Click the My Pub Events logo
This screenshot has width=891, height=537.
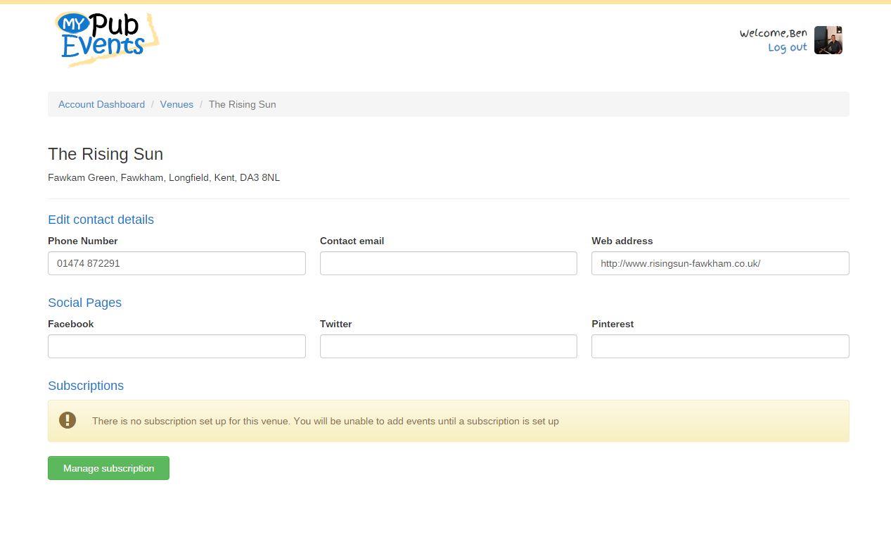(x=107, y=39)
